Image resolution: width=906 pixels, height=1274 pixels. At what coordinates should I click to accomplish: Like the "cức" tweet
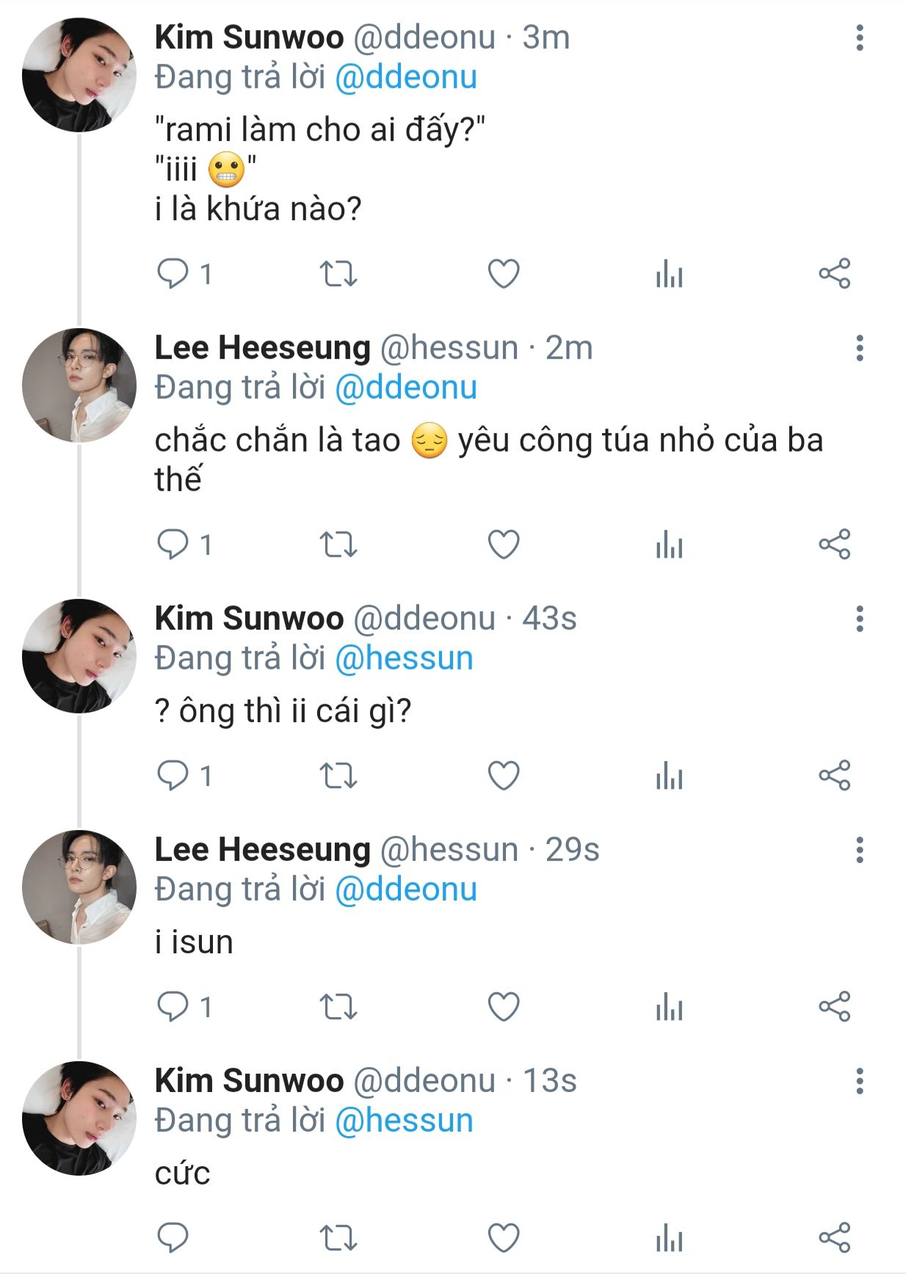pyautogui.click(x=504, y=1238)
